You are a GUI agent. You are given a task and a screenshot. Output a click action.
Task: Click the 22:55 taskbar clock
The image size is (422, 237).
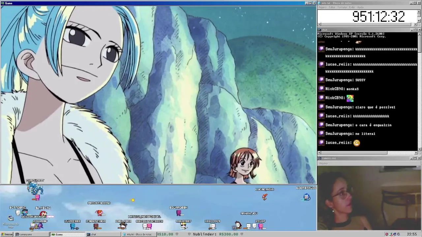(x=412, y=234)
